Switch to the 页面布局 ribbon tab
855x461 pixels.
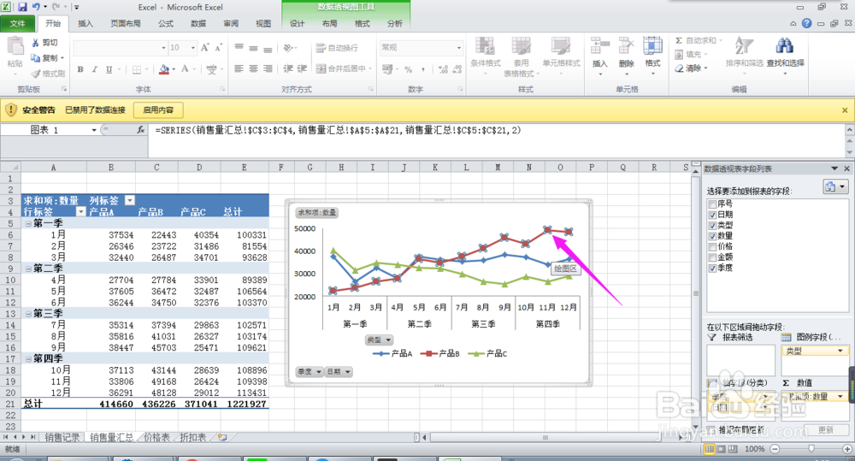click(x=126, y=23)
